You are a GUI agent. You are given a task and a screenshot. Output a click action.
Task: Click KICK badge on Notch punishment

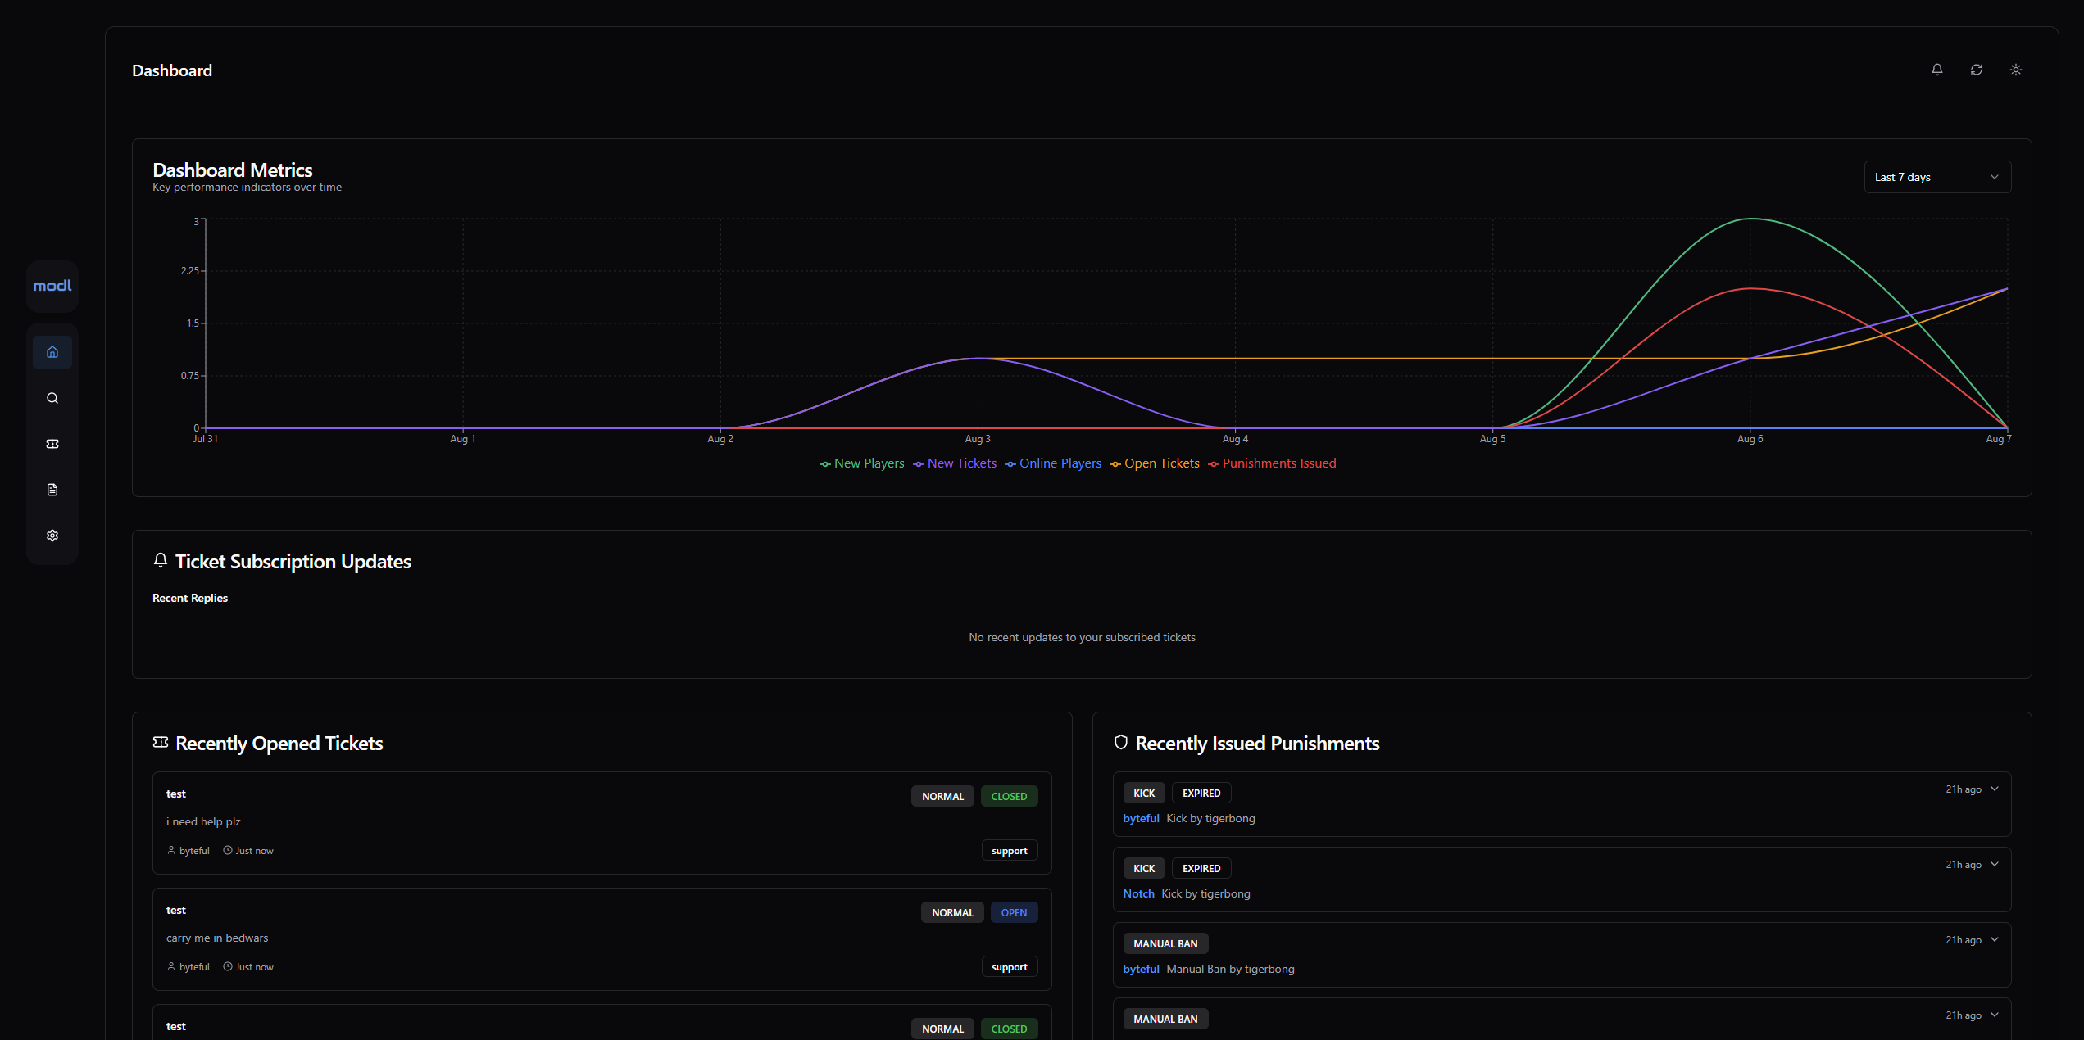tap(1144, 868)
